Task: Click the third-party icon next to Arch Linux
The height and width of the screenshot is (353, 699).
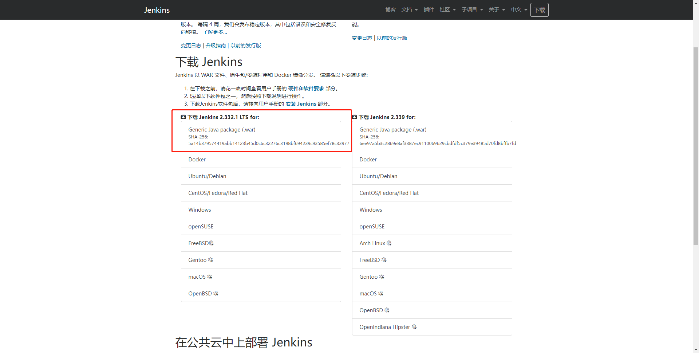Action: [389, 243]
